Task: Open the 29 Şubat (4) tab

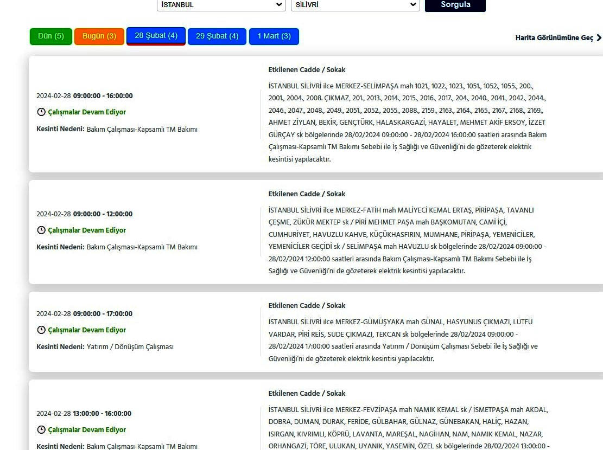Action: click(217, 36)
